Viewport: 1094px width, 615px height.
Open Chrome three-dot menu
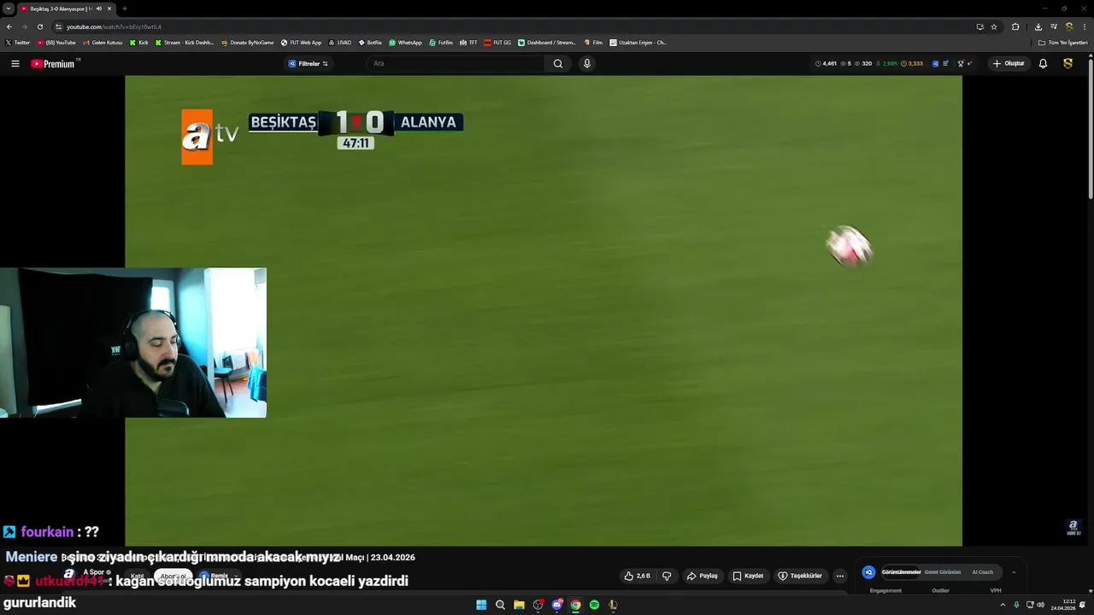point(1084,26)
